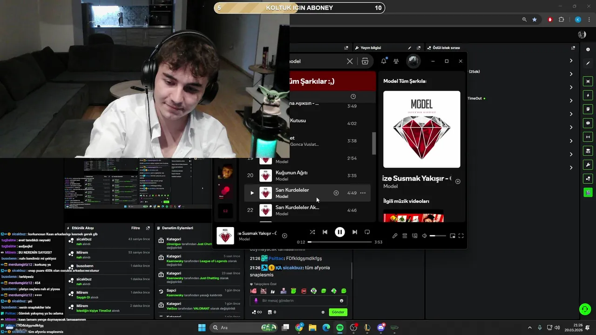Expand the (25dk) reward row chevron
Image resolution: width=596 pixels, height=335 pixels.
click(x=571, y=74)
